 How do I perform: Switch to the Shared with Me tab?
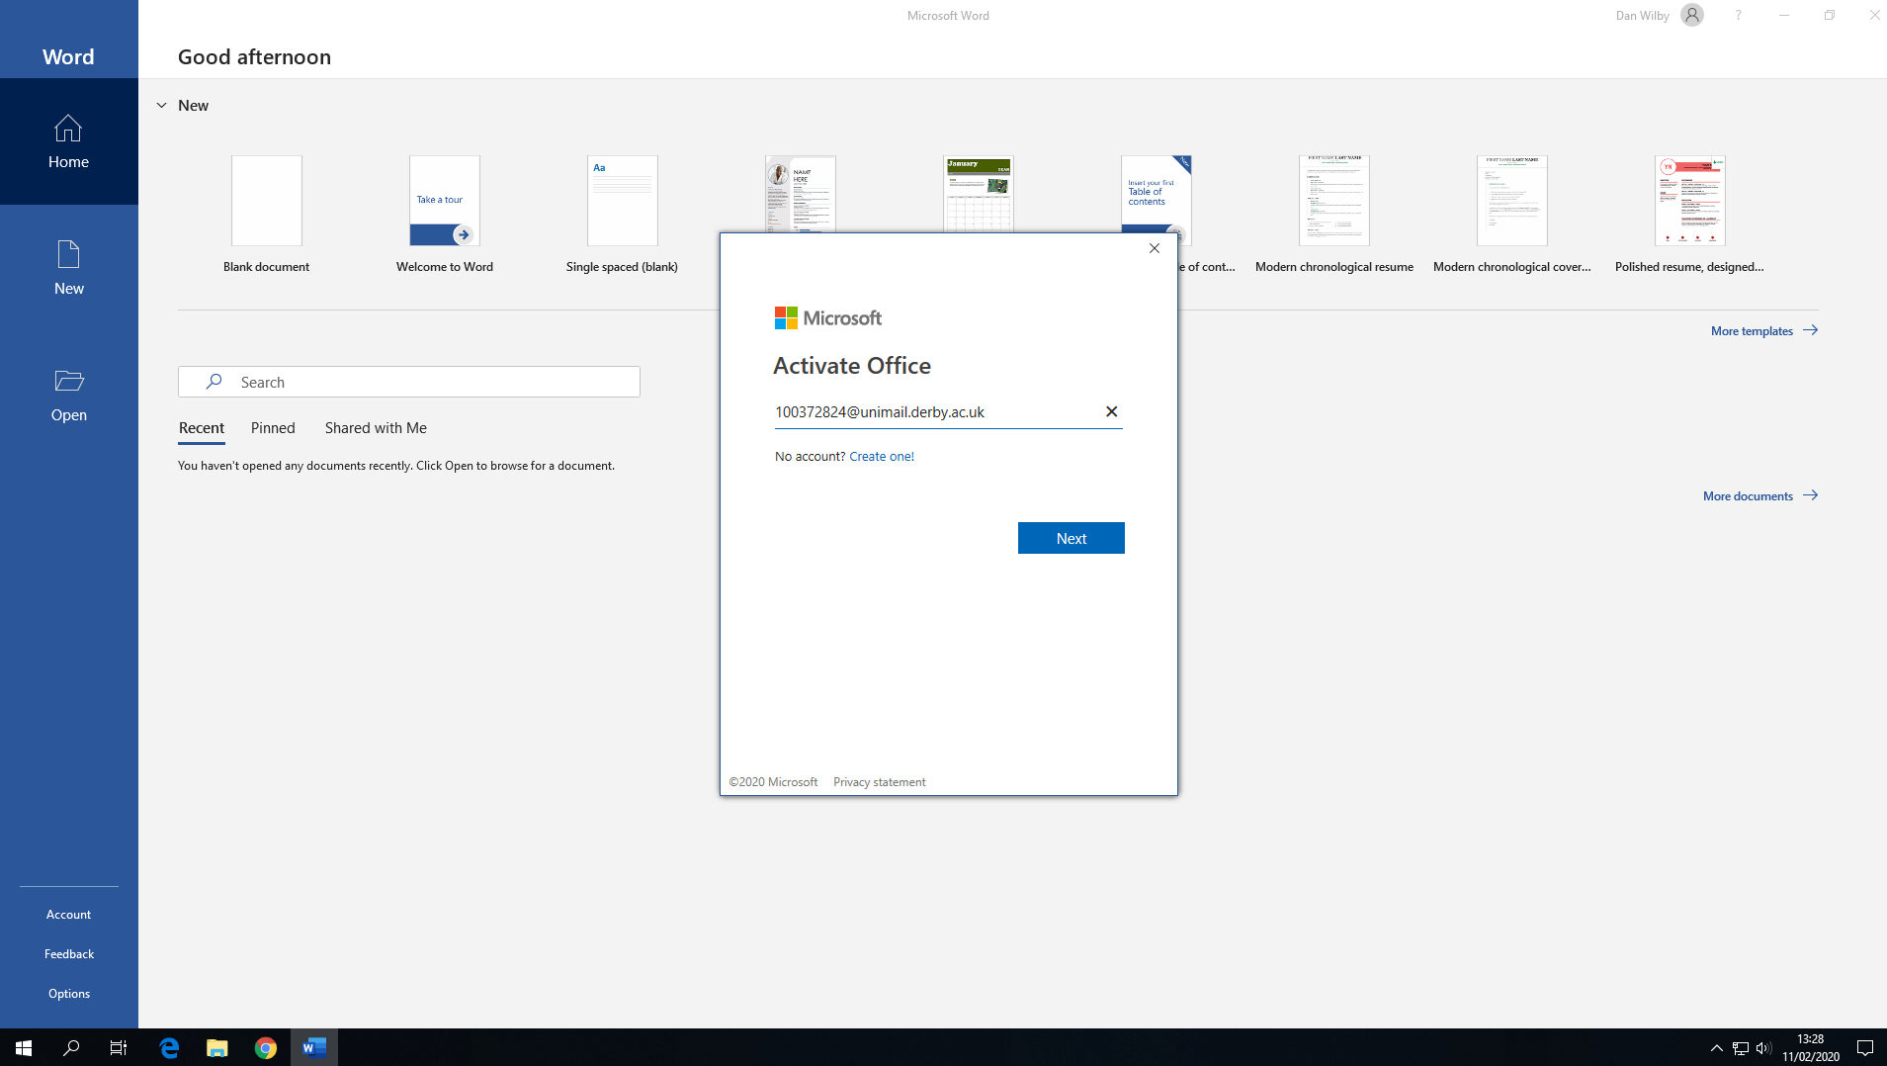click(x=376, y=428)
